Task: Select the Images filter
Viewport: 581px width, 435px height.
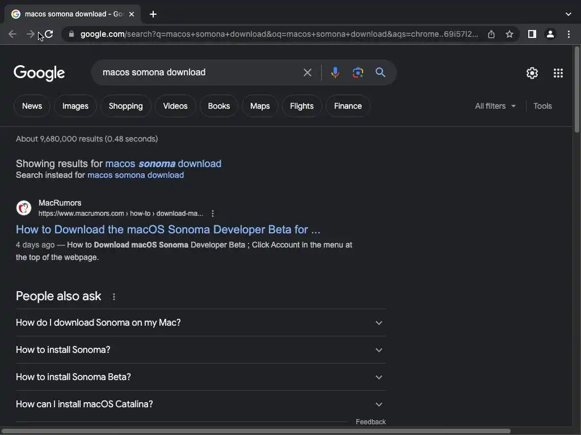Action: pos(75,106)
